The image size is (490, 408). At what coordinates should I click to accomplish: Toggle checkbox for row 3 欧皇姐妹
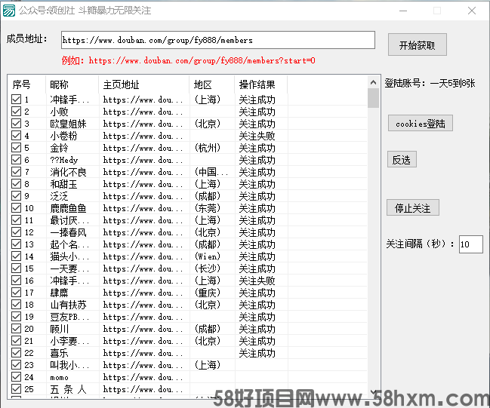[x=17, y=124]
